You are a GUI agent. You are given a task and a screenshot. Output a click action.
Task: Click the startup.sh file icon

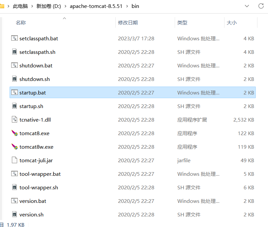tap(15, 106)
